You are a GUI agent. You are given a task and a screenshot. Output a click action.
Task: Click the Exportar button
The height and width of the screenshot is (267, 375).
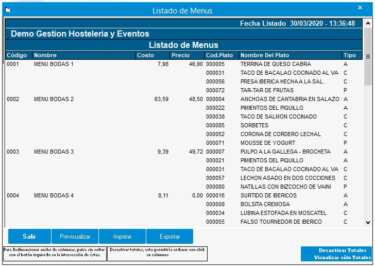169,237
